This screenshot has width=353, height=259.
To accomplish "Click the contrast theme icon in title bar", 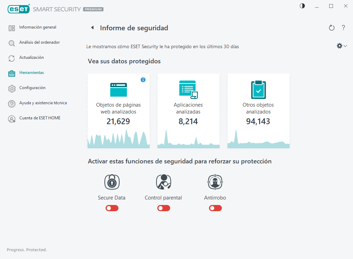I will pos(302,6).
